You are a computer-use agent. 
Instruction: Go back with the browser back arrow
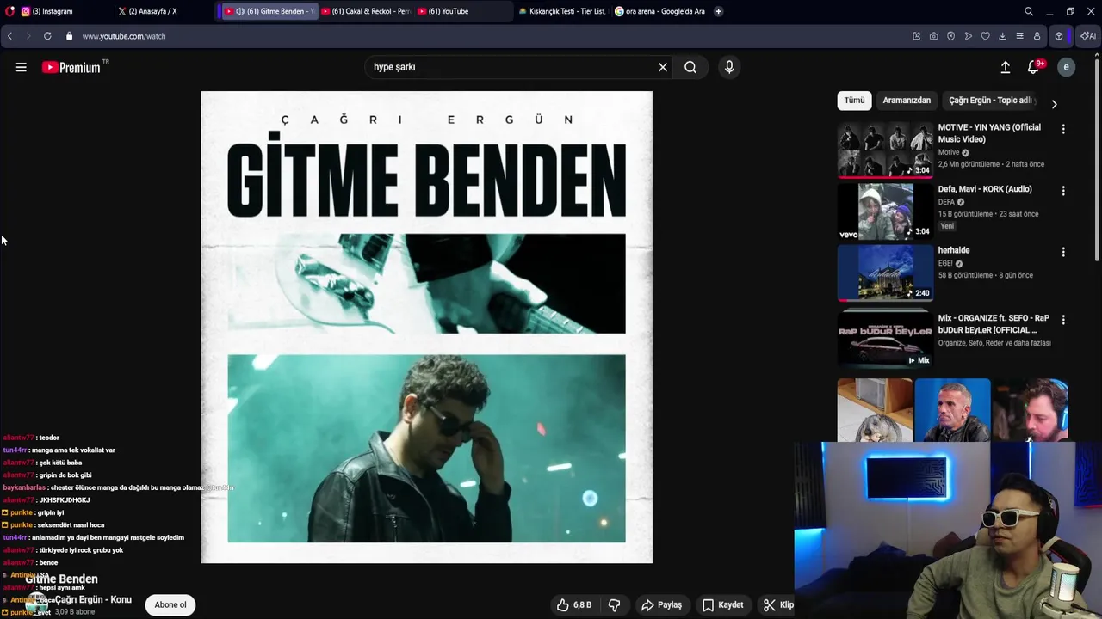(9, 36)
